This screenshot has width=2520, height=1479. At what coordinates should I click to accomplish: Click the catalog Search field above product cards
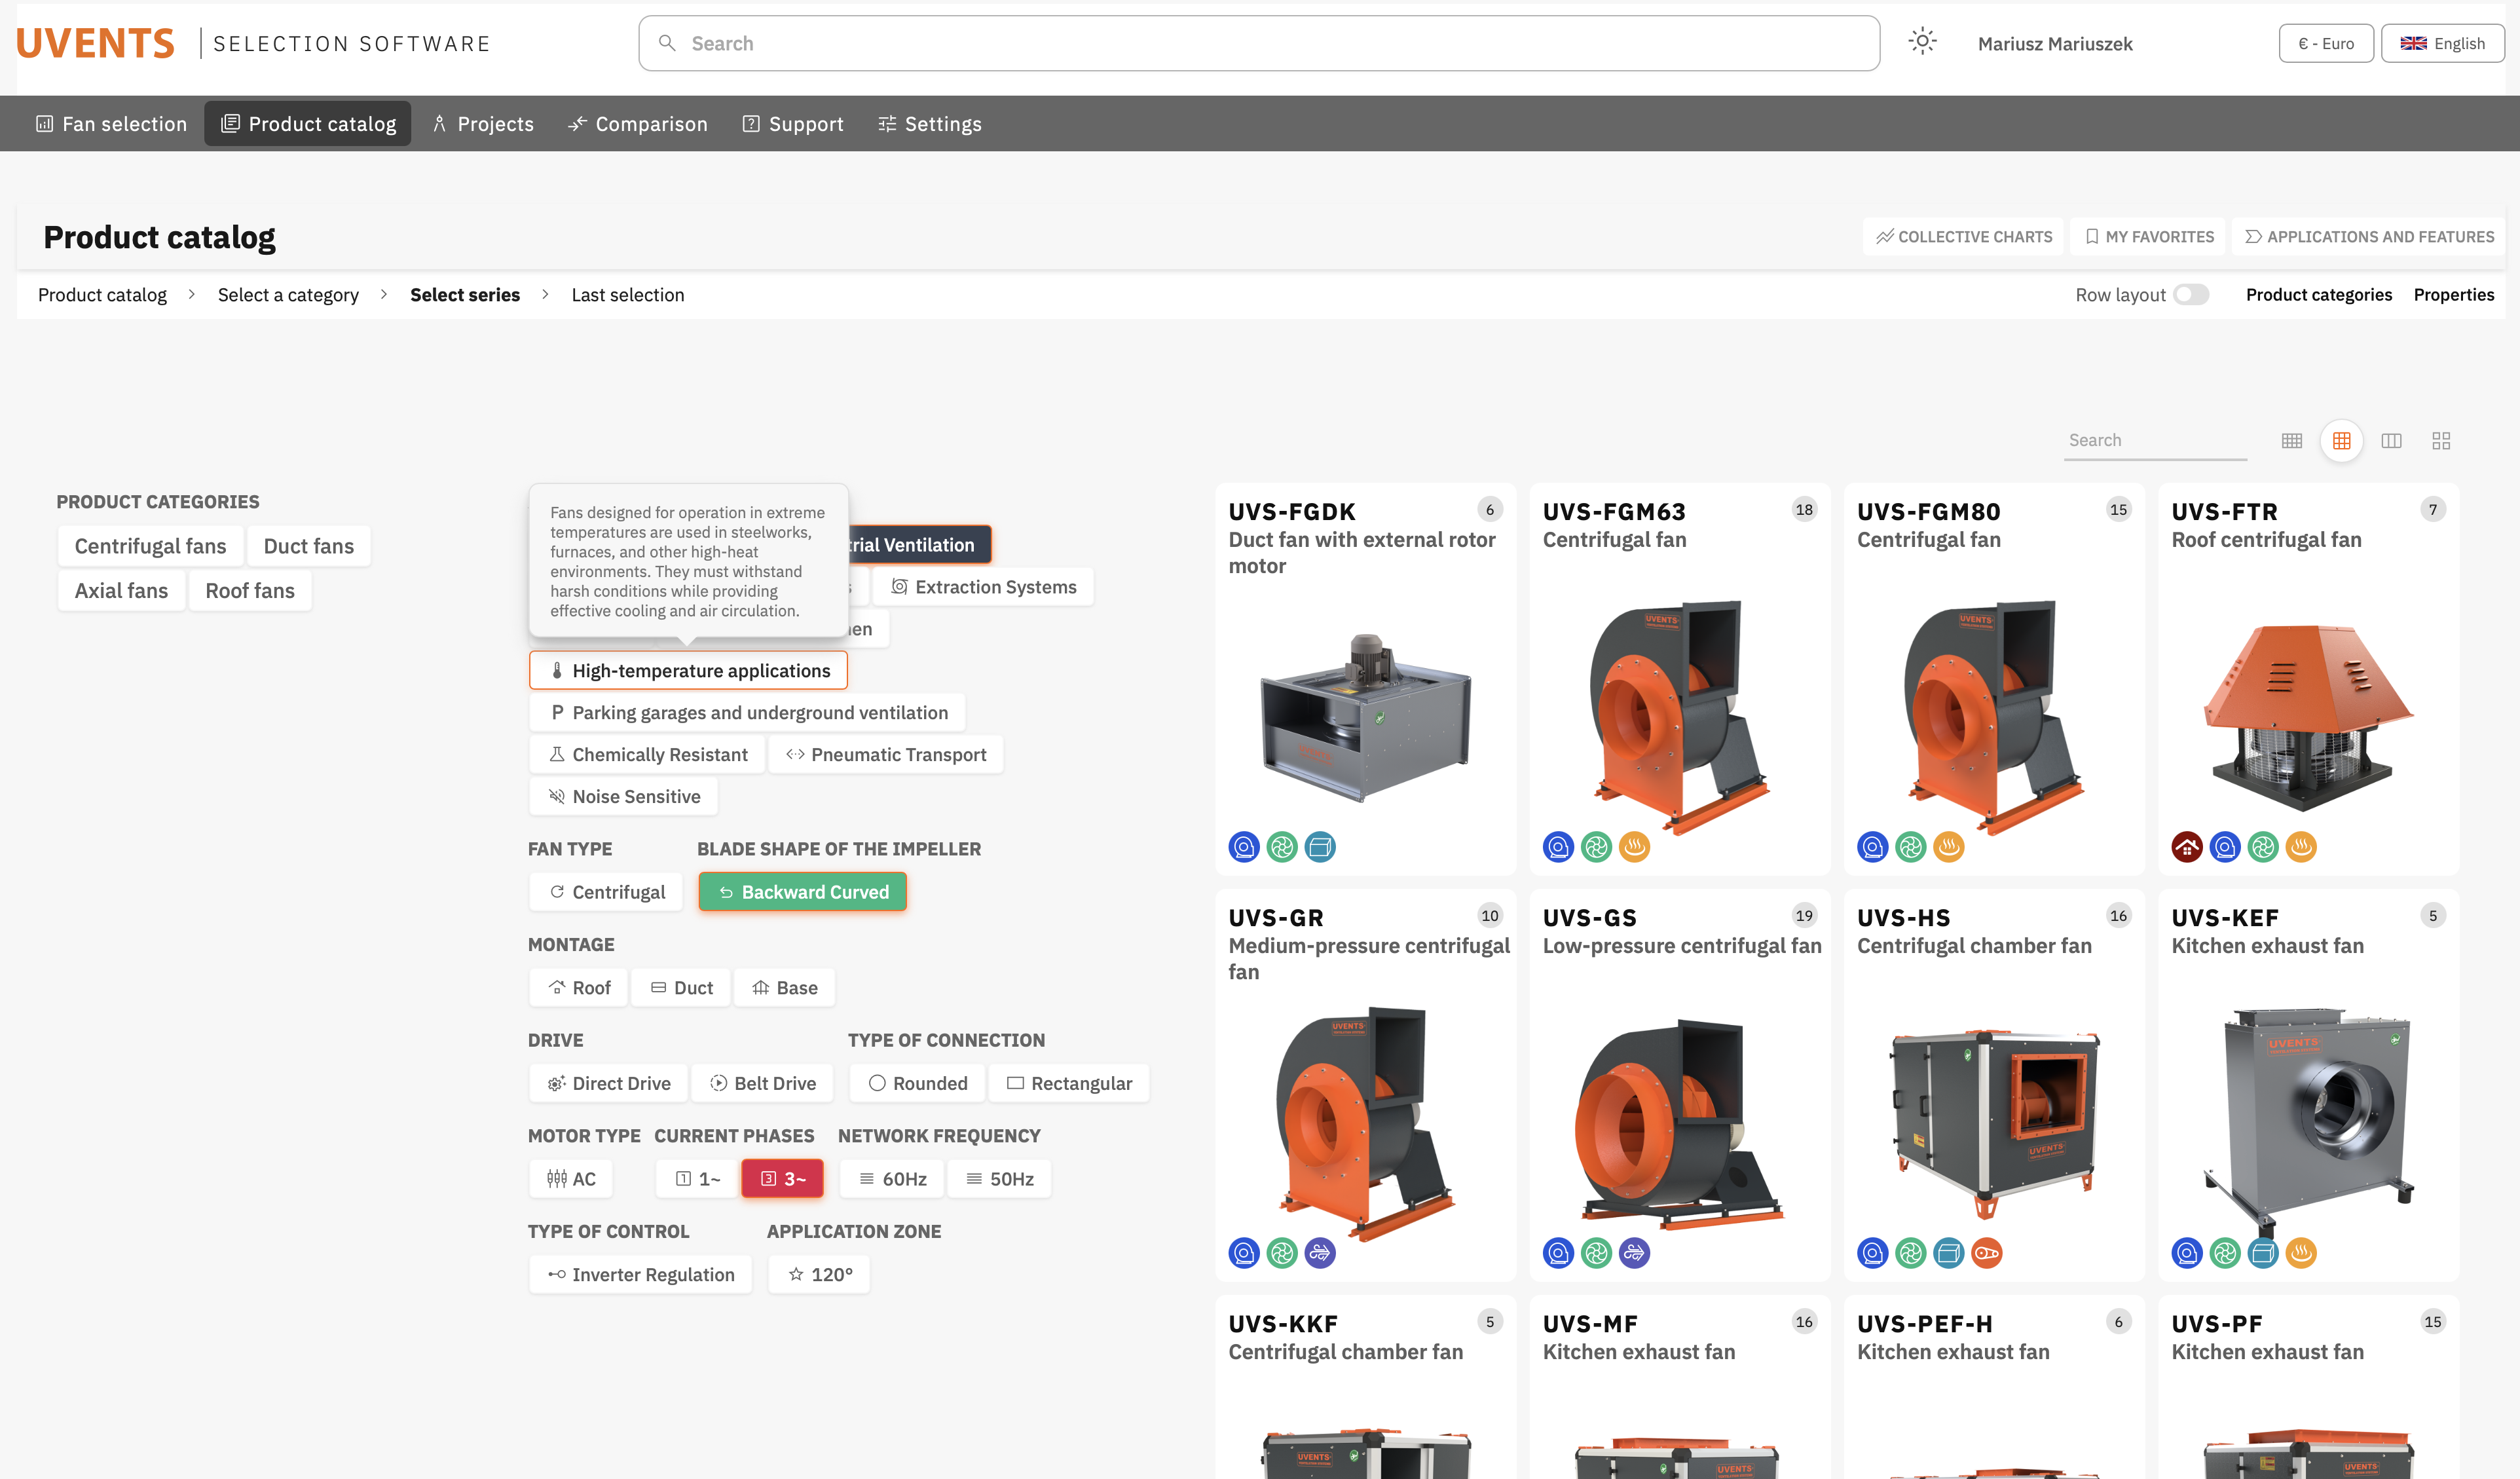[x=2155, y=441]
